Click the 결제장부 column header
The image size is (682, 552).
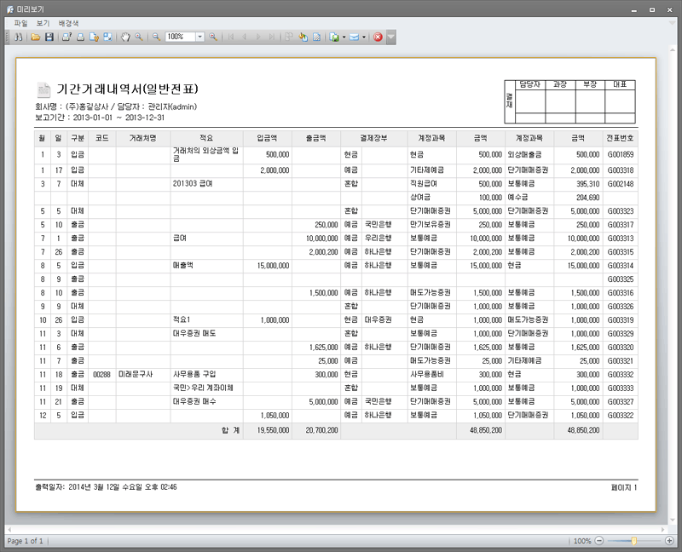[x=373, y=138]
